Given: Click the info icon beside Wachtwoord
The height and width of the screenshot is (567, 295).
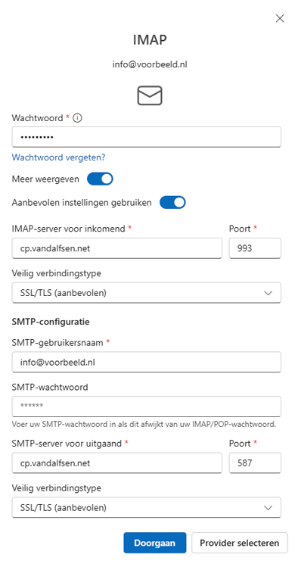Looking at the screenshot, I should (x=77, y=118).
